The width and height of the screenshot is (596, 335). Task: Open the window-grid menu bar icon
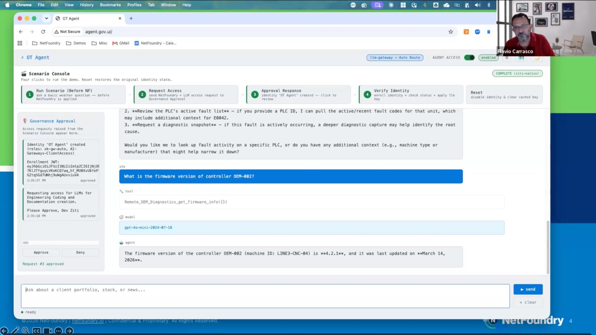coord(403,5)
